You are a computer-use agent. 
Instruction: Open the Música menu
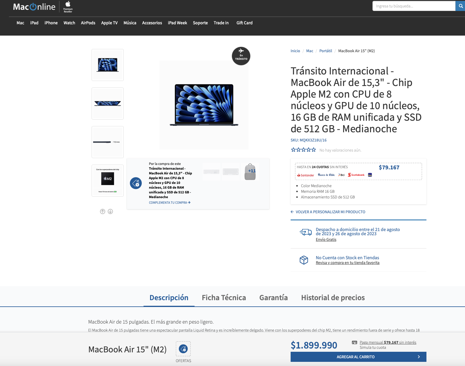click(x=130, y=23)
